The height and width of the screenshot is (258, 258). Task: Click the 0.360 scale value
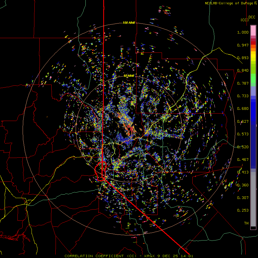[243, 185]
